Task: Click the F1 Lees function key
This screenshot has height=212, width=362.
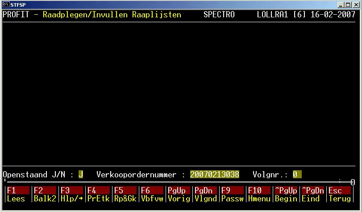Action: tap(18, 195)
